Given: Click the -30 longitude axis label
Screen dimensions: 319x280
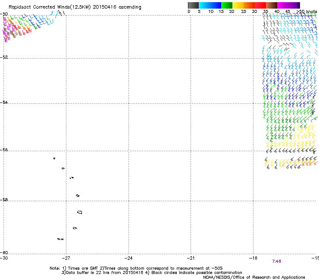Looking at the screenshot, I should [4, 258].
